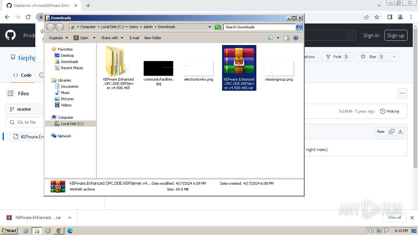Copy raw file icon next to Raw
This screenshot has width=418, height=235.
(391, 132)
